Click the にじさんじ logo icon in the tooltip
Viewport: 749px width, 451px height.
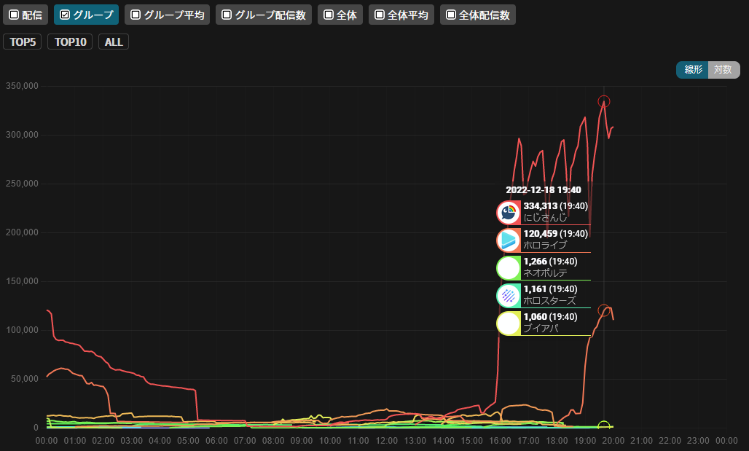509,213
